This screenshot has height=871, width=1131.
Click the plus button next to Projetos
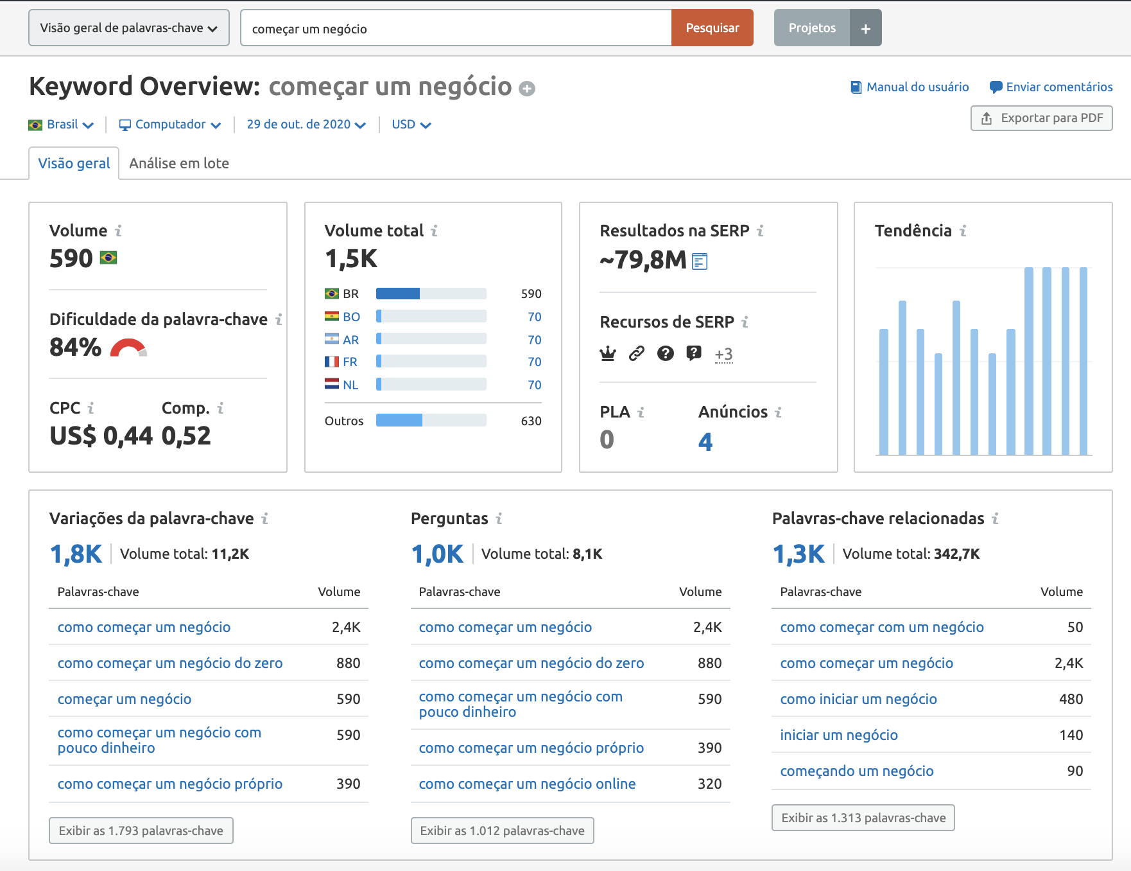pos(865,28)
